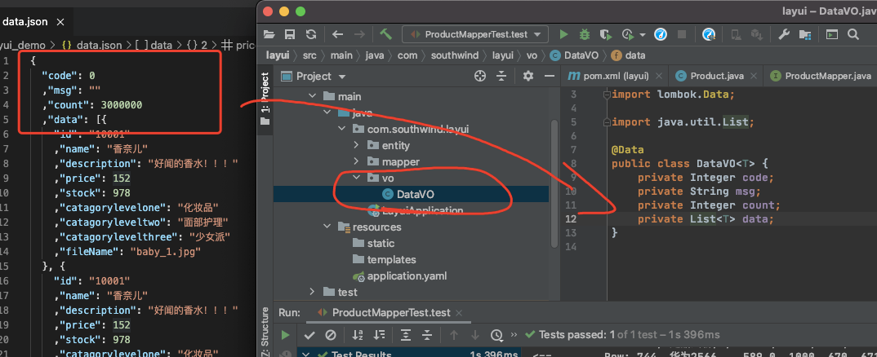Expand all test results
This screenshot has height=357, width=877.
click(x=406, y=335)
